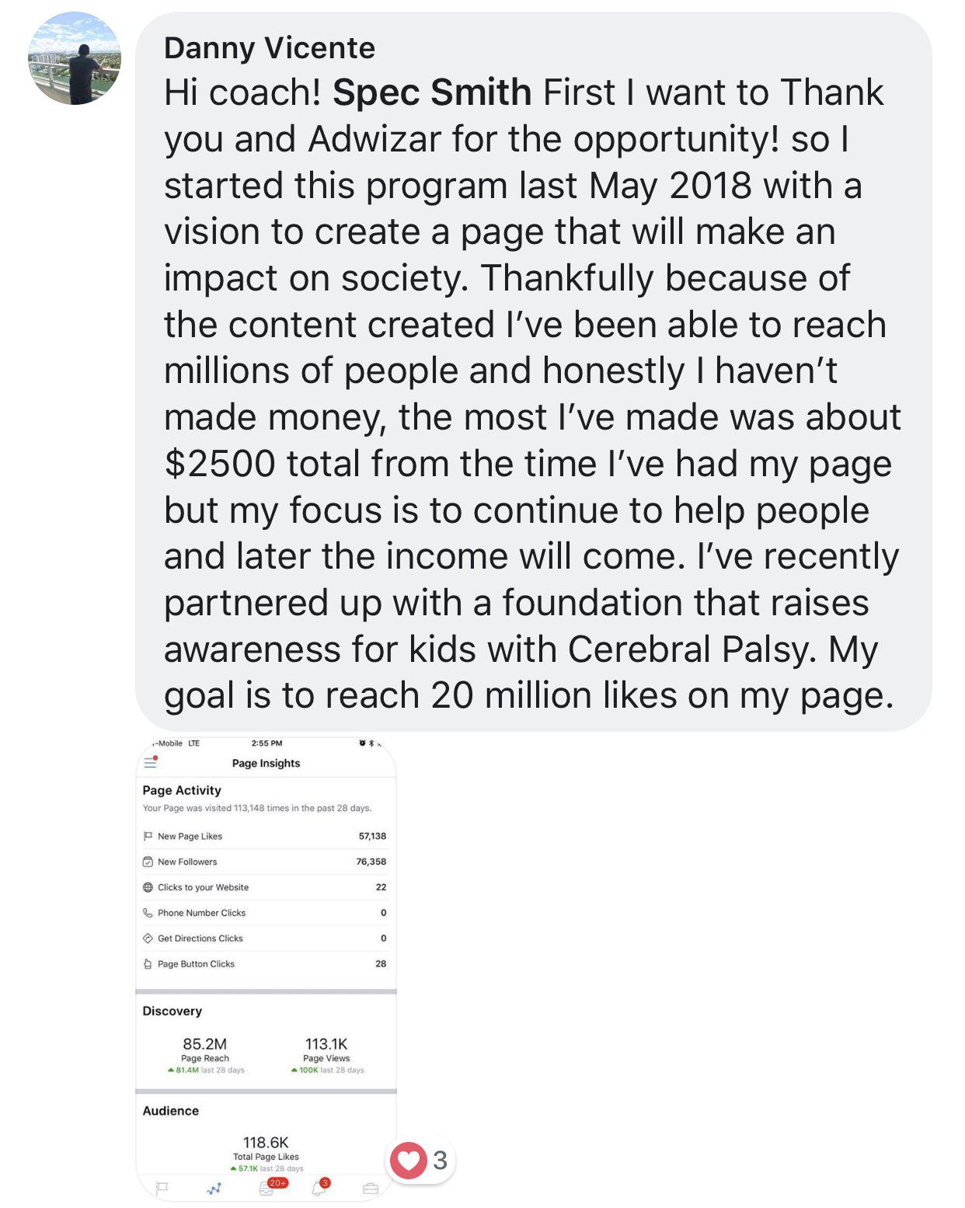Tap the flag icon beside New Page Likes
The width and height of the screenshot is (965, 1208).
tap(148, 837)
